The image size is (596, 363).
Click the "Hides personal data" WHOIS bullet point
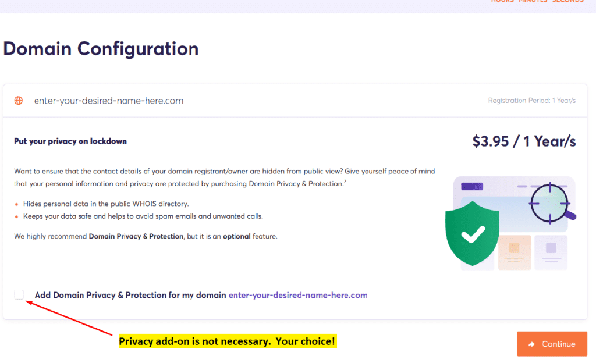point(106,204)
